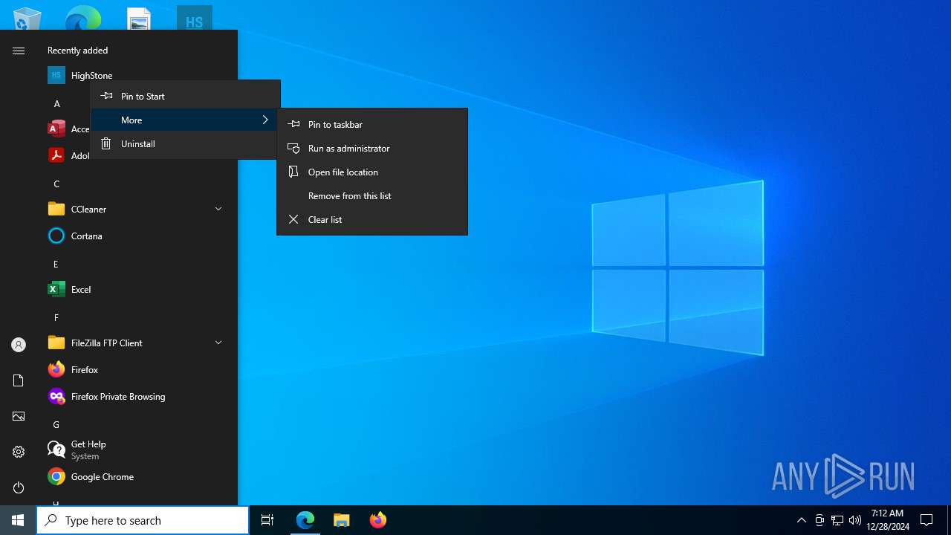Click the Open file location icon
The height and width of the screenshot is (535, 951).
(x=293, y=172)
